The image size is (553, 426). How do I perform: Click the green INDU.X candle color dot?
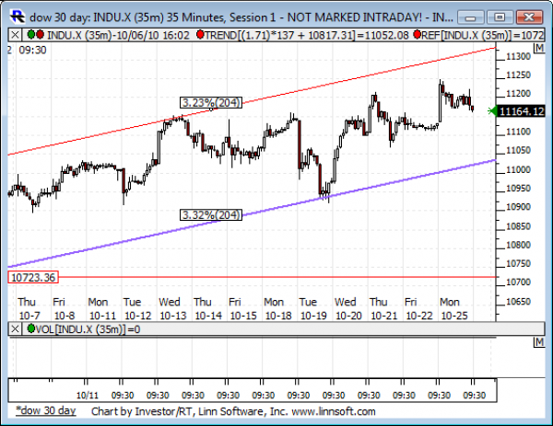31,34
